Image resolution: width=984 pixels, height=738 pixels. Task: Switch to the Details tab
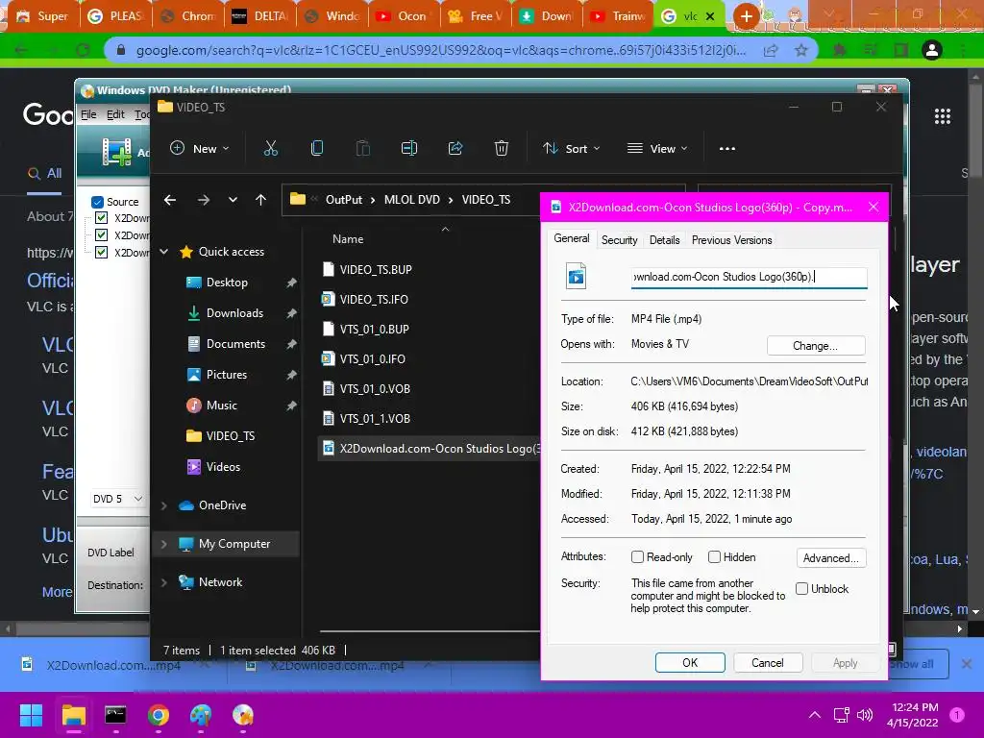[665, 240]
